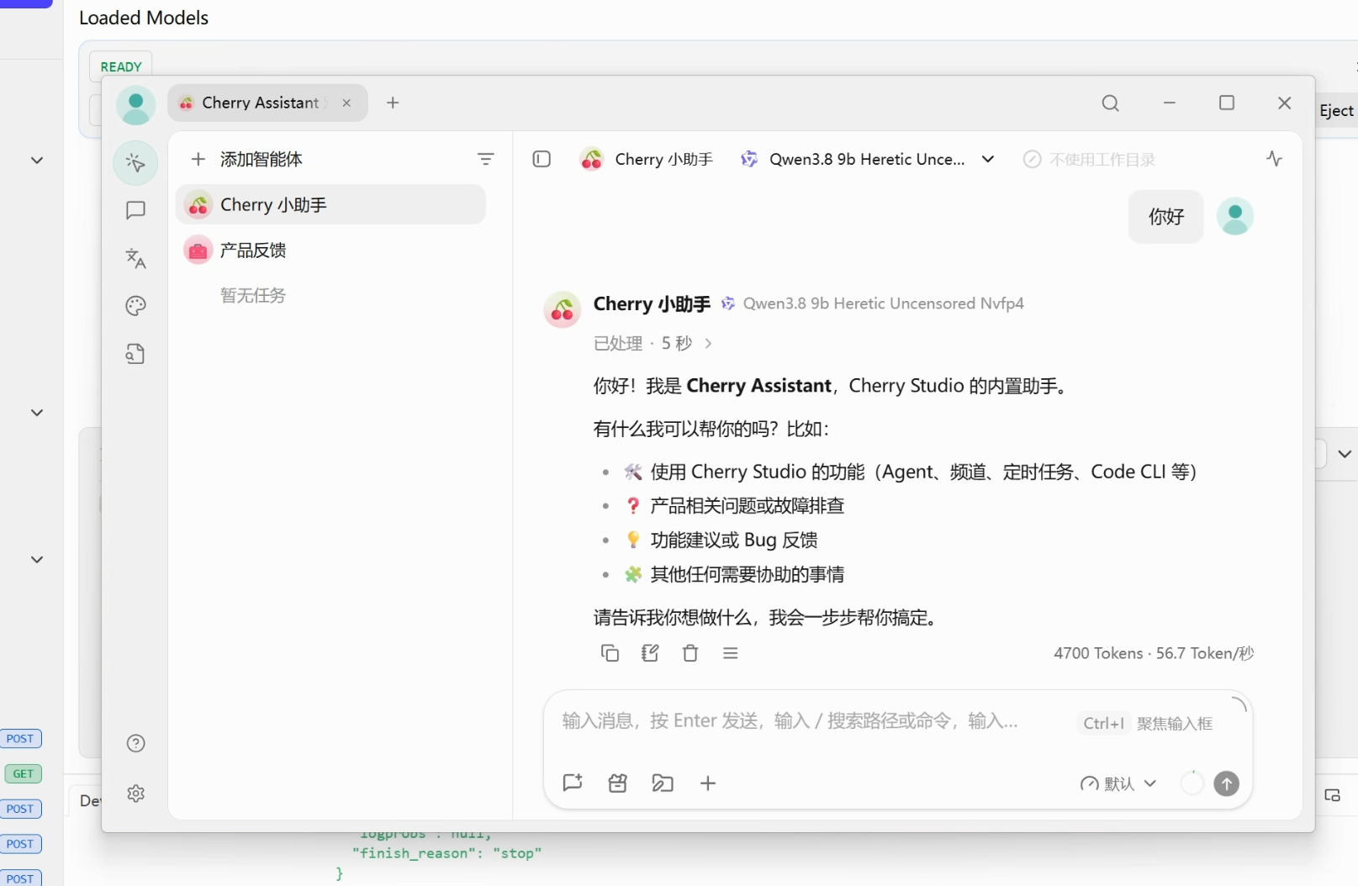Click the Cherry 小助手 name in the chat header
The width and height of the screenshot is (1358, 886).
(x=663, y=159)
